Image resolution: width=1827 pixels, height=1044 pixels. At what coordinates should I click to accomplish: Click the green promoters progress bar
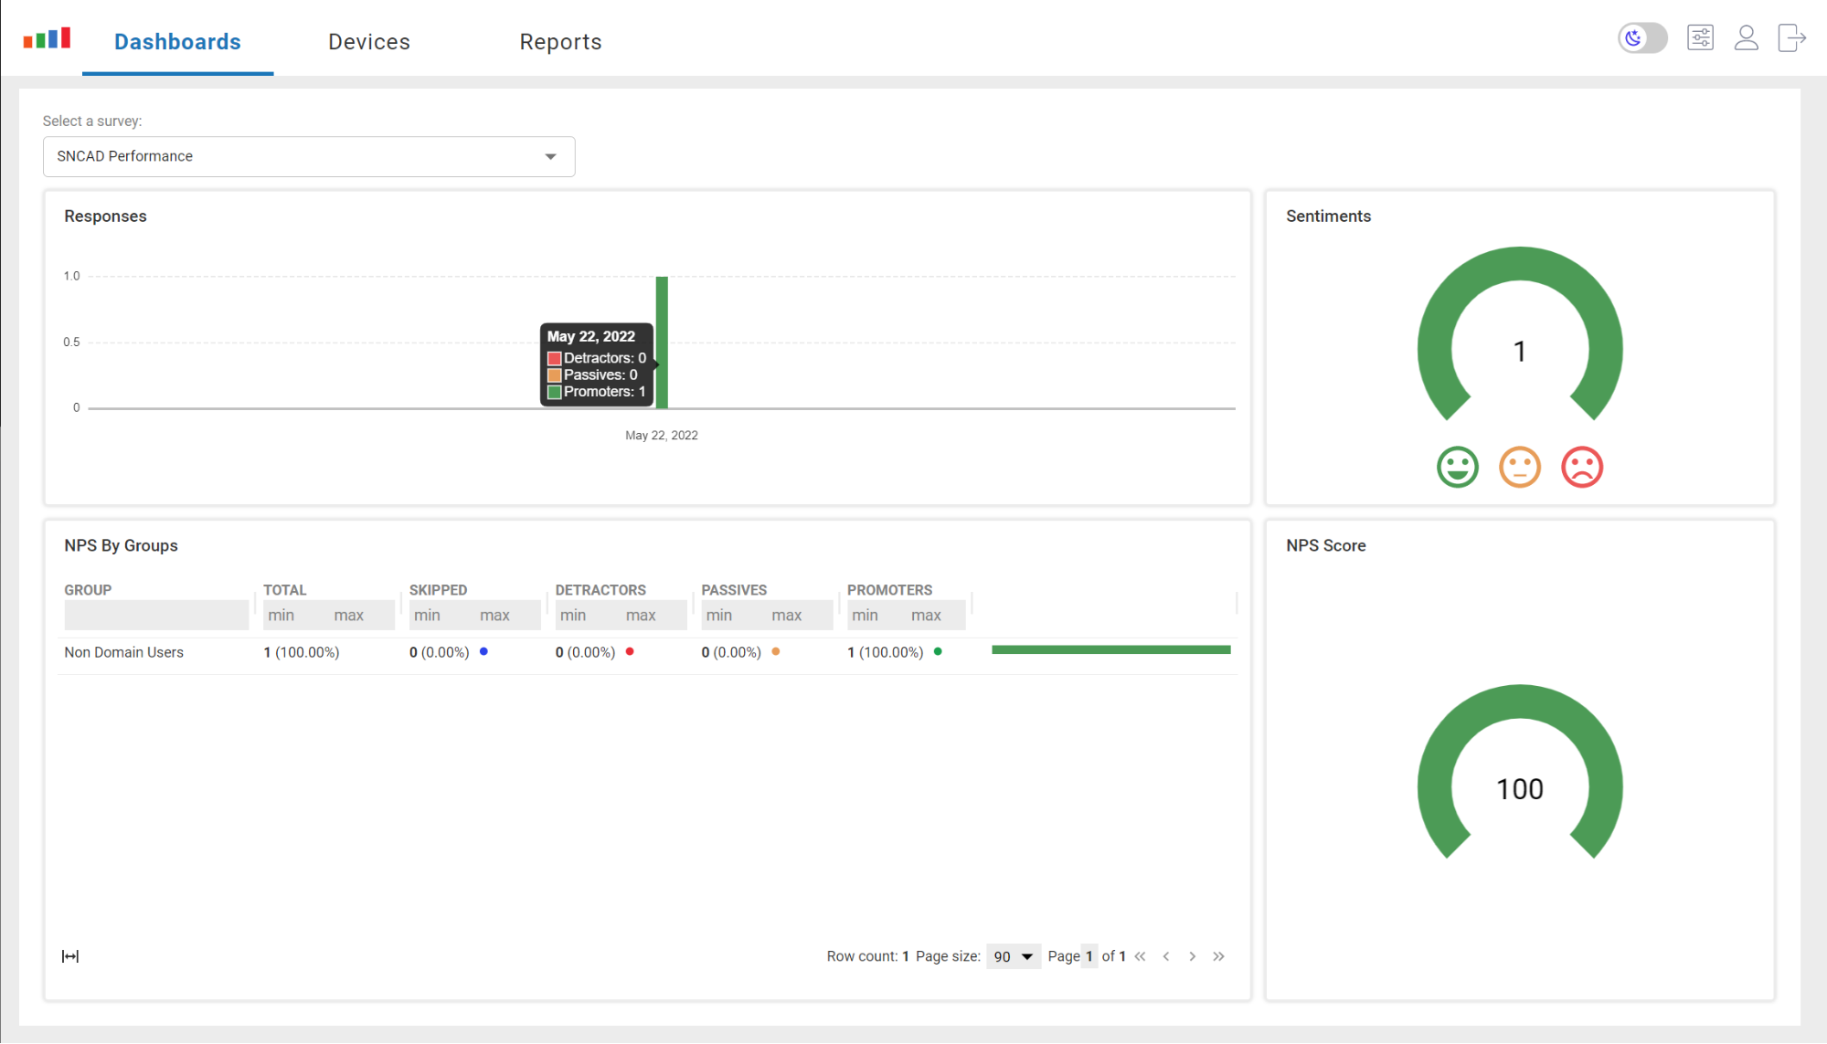click(x=1110, y=650)
